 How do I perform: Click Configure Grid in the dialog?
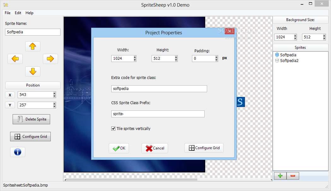coord(204,148)
